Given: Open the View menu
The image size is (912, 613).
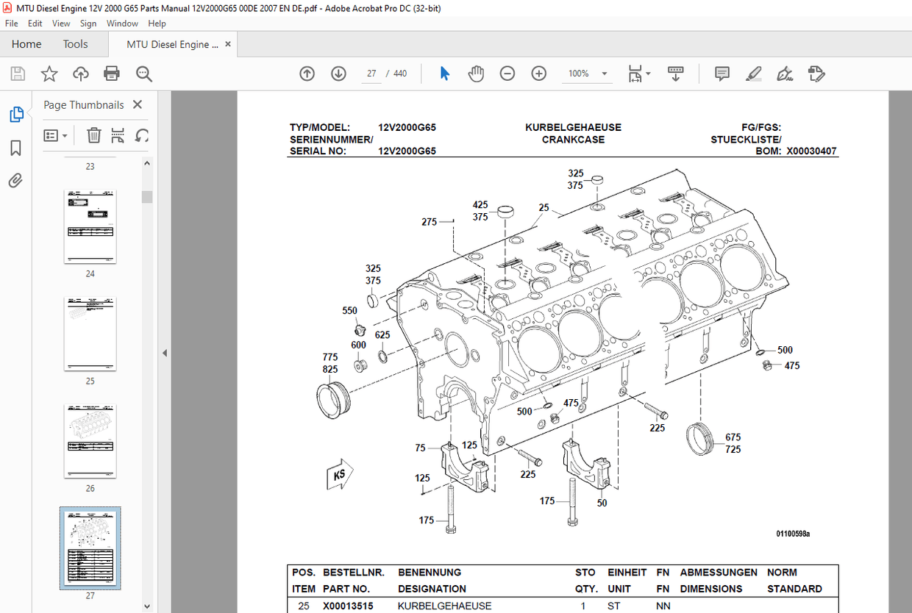Looking at the screenshot, I should (x=61, y=24).
